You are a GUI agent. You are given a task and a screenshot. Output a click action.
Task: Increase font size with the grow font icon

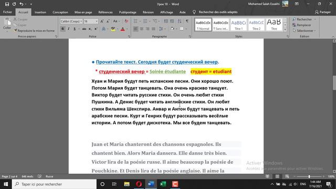102,21
